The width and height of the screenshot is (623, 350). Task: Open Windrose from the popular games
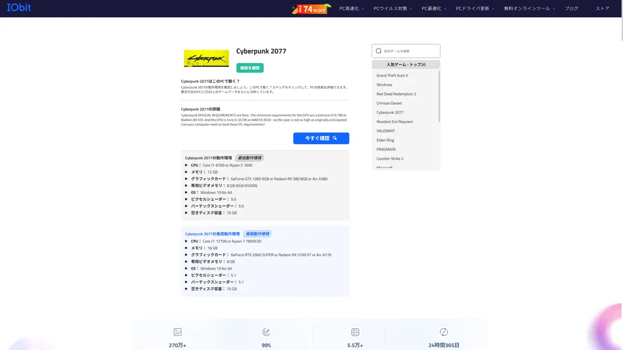click(384, 85)
